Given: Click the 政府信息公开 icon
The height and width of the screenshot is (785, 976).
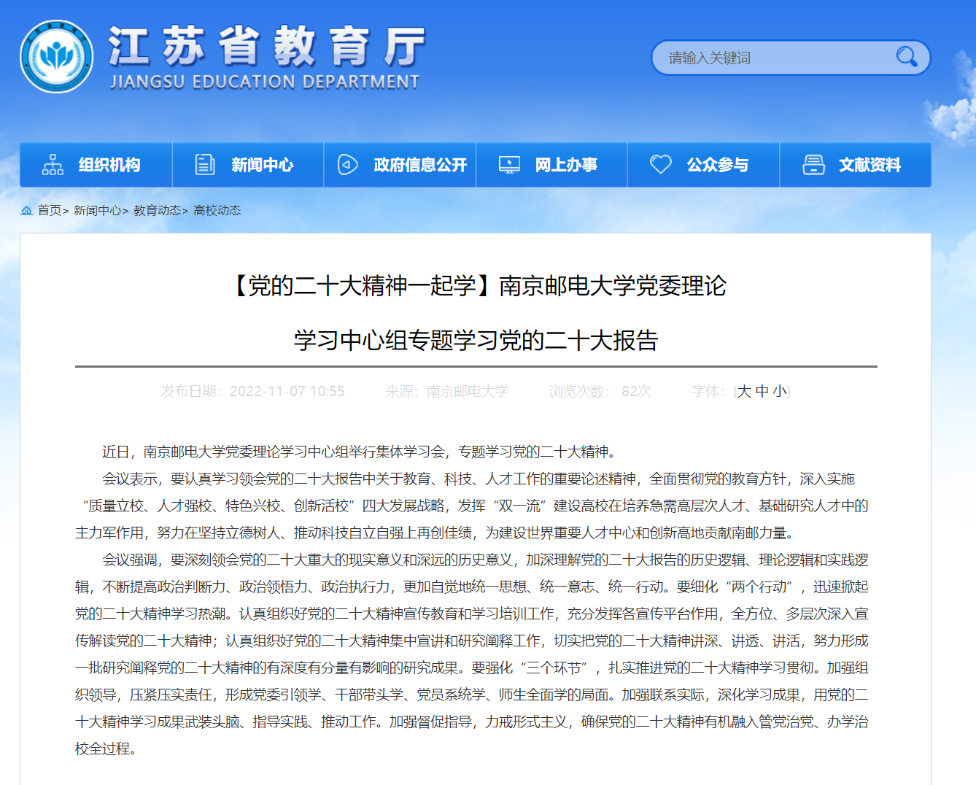Looking at the screenshot, I should 348,165.
